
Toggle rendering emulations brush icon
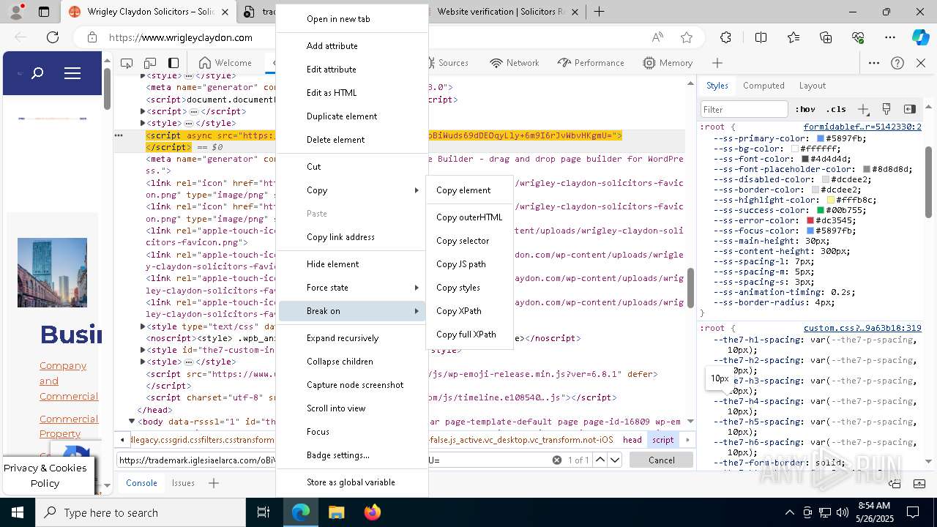[x=886, y=109]
